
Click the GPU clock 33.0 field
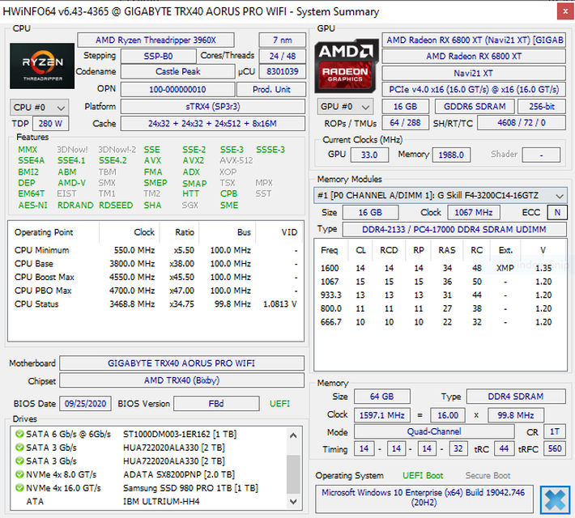click(x=369, y=155)
